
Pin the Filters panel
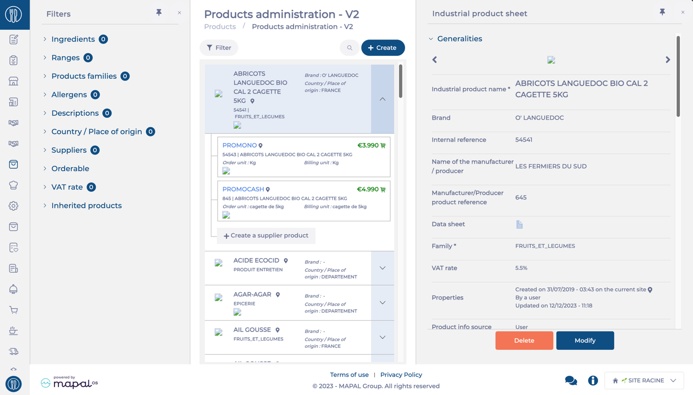pos(159,12)
